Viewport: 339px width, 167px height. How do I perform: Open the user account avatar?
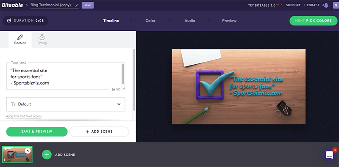coord(336,5)
